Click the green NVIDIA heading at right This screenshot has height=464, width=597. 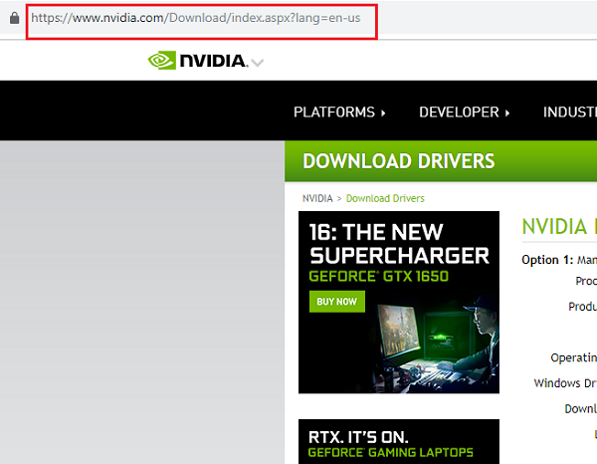[558, 227]
